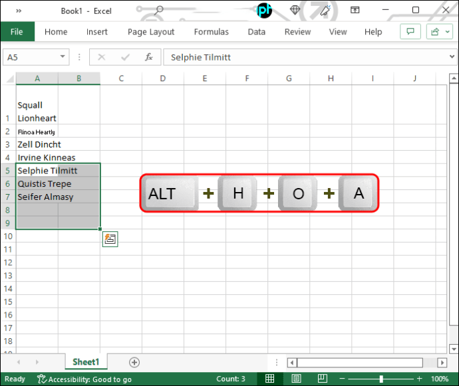Switch to the View tab
The image size is (459, 386).
(x=338, y=32)
